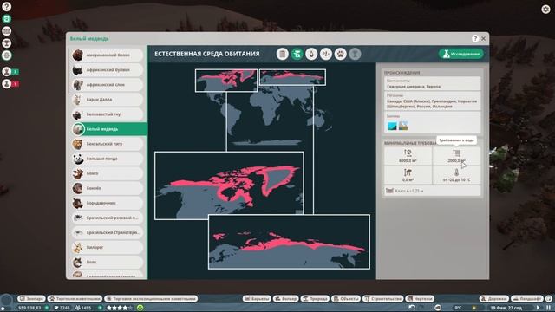Click the green smiley guest happiness icon
555x312 pixels.
(x=140, y=308)
